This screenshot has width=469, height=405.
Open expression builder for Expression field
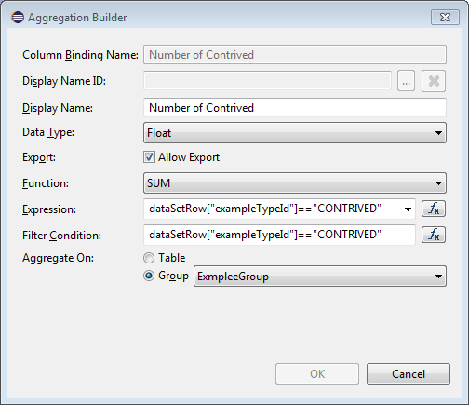(434, 209)
